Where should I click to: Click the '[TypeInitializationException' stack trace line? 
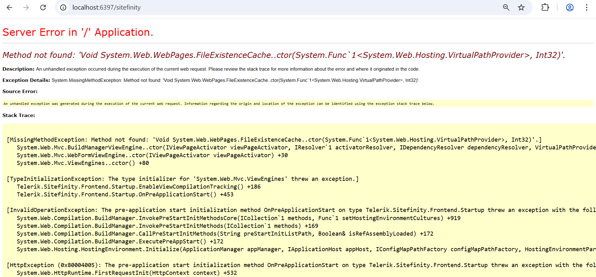pyautogui.click(x=182, y=179)
